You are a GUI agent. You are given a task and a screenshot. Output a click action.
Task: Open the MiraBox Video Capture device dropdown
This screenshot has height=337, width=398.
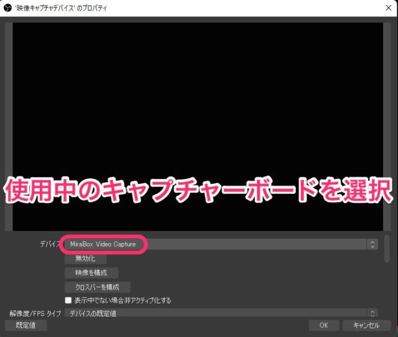click(218, 244)
